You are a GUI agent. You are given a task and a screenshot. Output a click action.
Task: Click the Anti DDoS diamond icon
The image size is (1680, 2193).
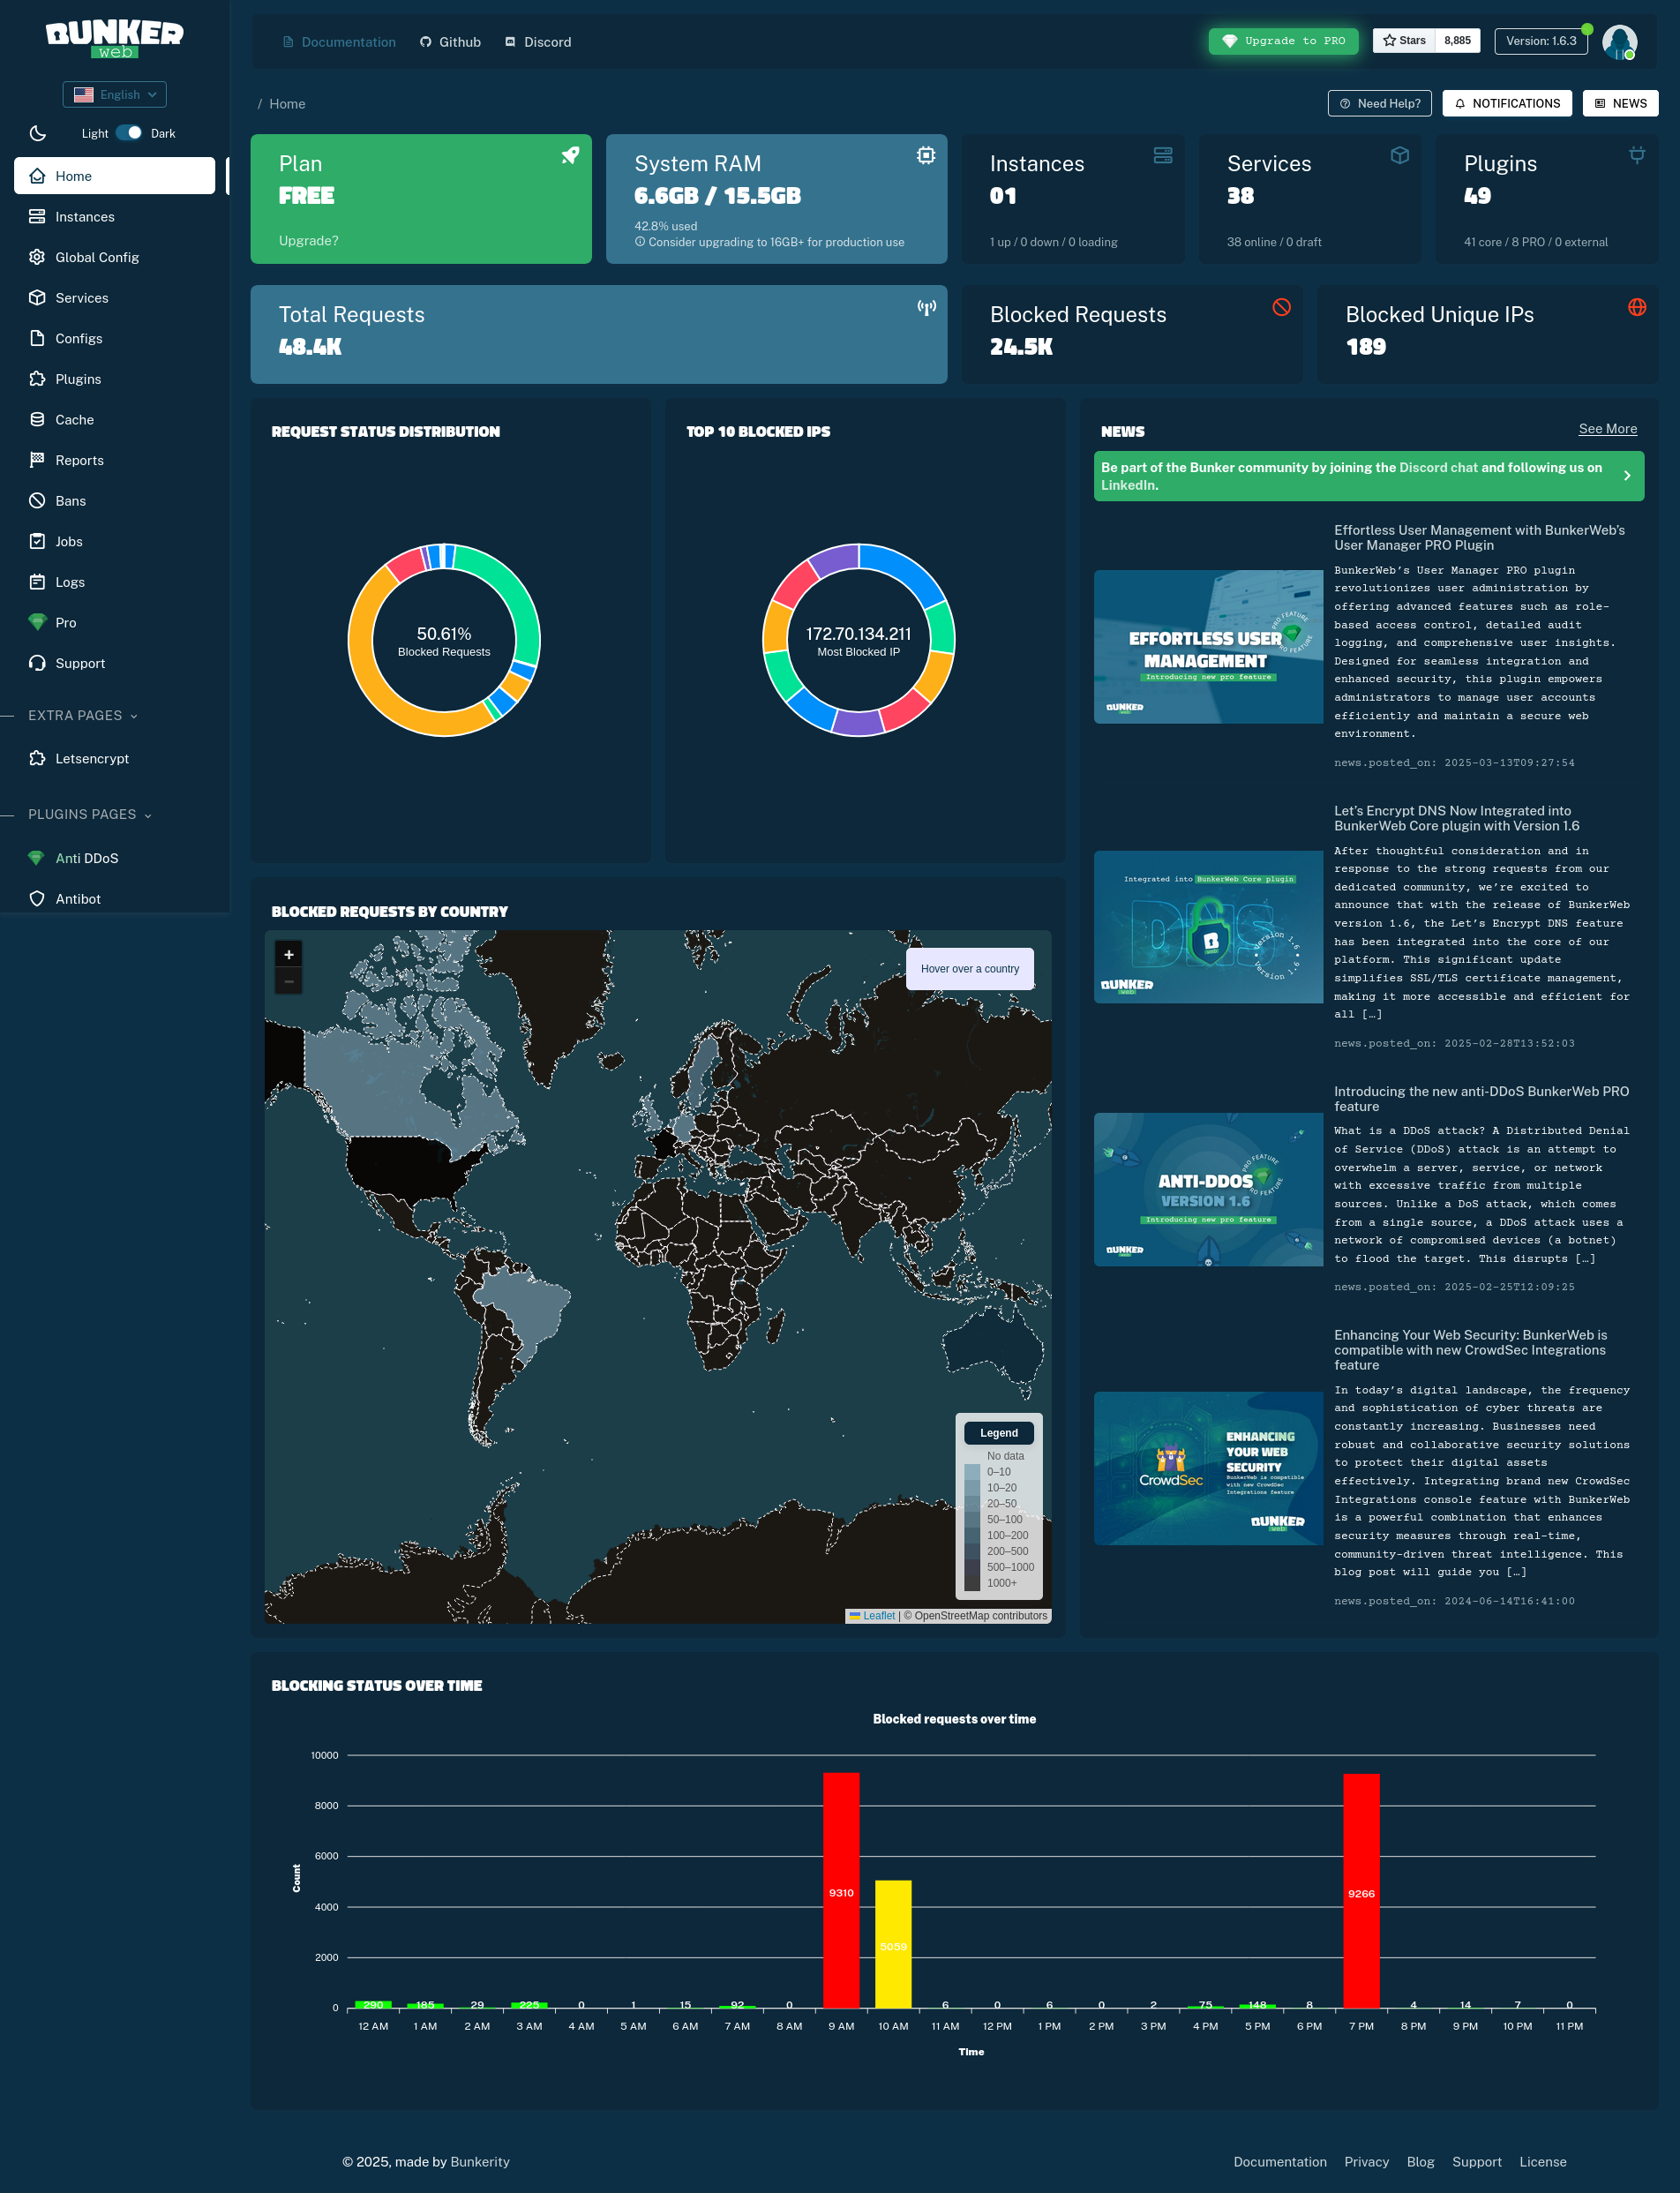(x=36, y=858)
